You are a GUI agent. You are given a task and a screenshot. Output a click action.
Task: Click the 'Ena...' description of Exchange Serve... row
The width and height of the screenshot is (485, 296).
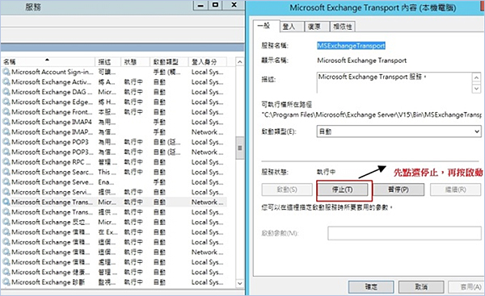(106, 182)
